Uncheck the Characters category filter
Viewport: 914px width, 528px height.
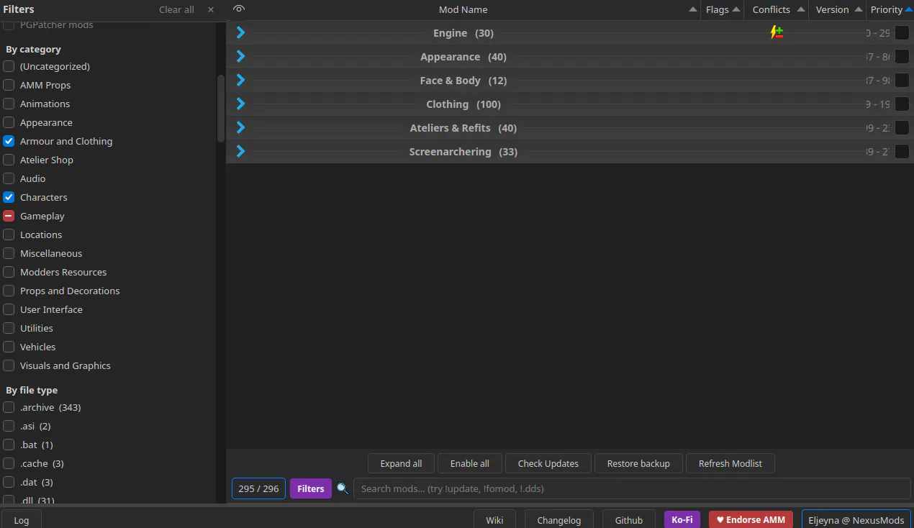pyautogui.click(x=9, y=197)
